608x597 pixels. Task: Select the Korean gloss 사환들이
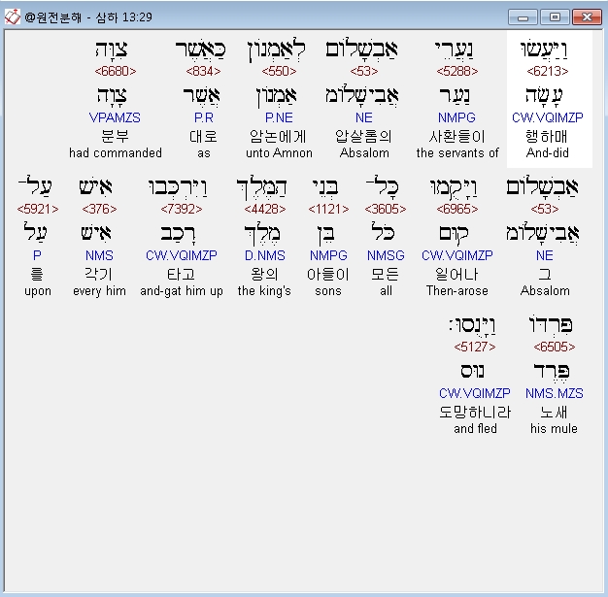(x=457, y=137)
